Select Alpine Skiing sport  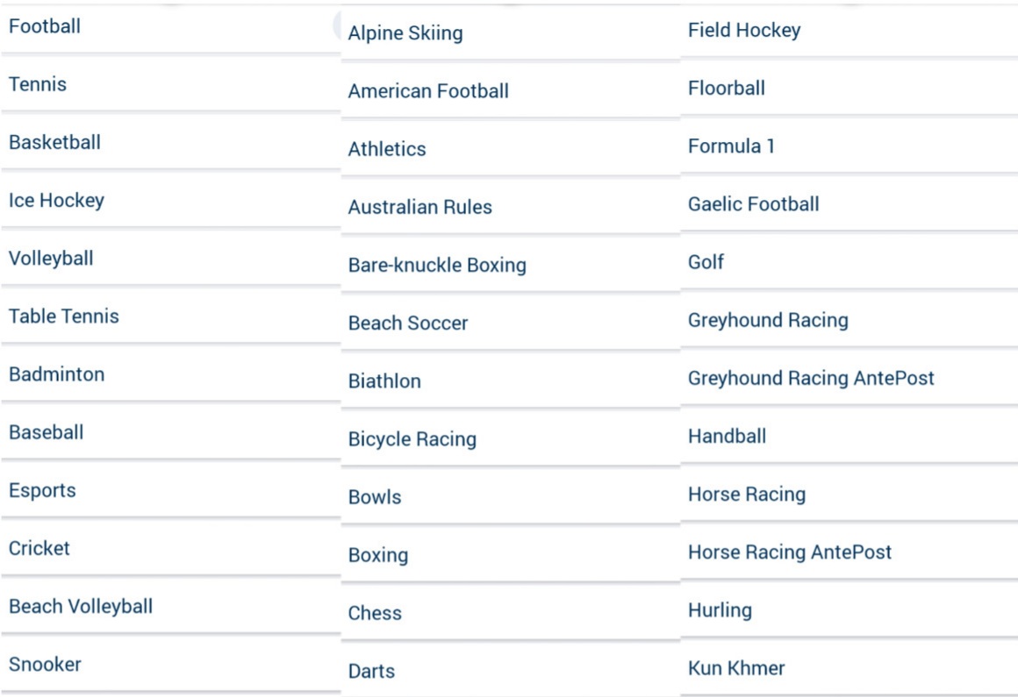click(x=405, y=33)
